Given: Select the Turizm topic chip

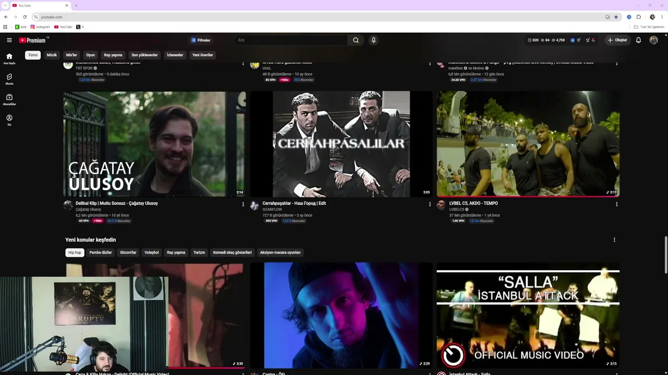Looking at the screenshot, I should pyautogui.click(x=199, y=253).
